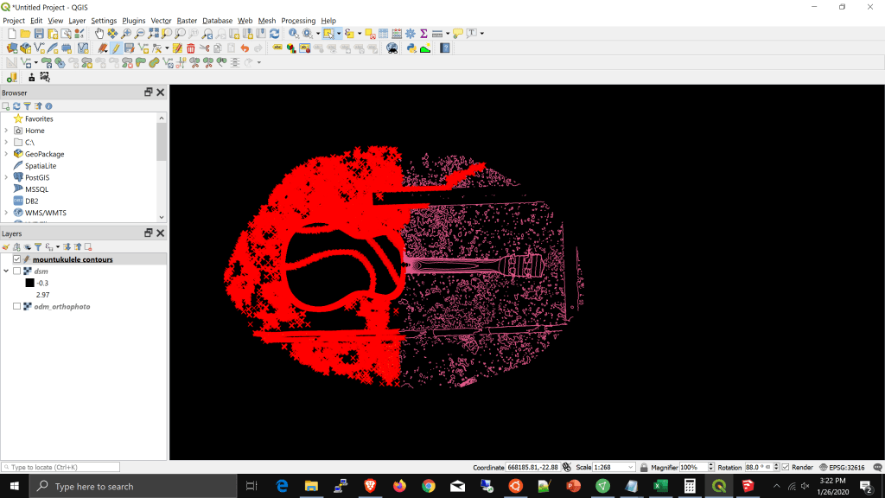Click the black dsm legend color swatch
Screen dimensions: 885x498
29,283
